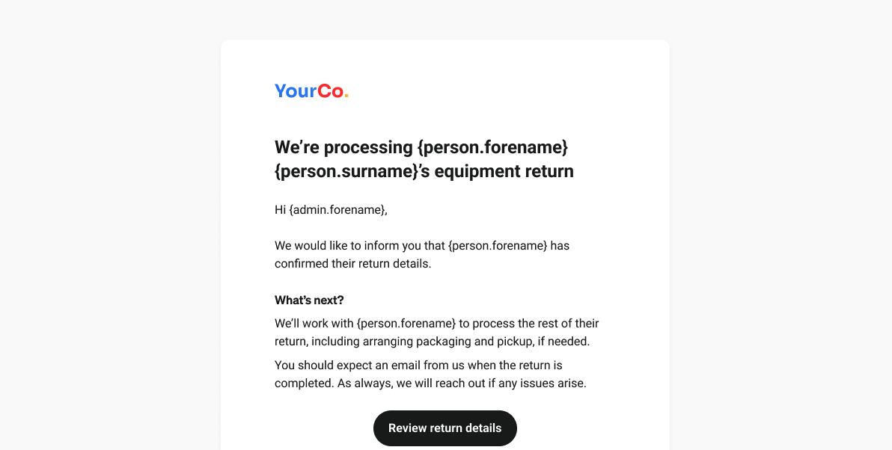Click the YourCo logo
Viewport: 892px width, 450px height.
(312, 91)
